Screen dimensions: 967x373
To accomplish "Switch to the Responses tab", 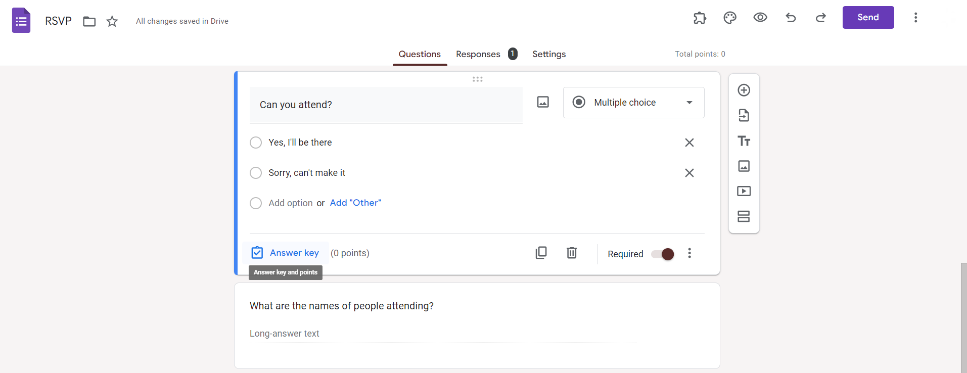I will [x=478, y=54].
